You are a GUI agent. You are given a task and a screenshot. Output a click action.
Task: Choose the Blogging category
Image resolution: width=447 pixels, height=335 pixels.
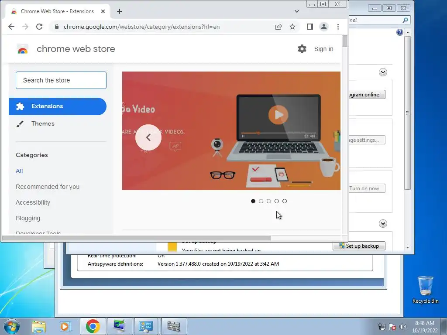(x=28, y=218)
